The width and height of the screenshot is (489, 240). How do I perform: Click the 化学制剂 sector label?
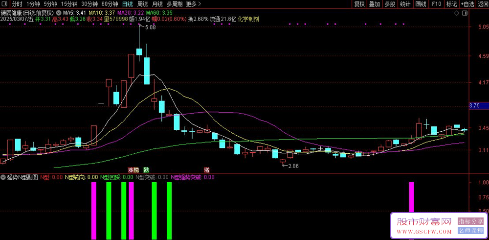[x=248, y=19]
